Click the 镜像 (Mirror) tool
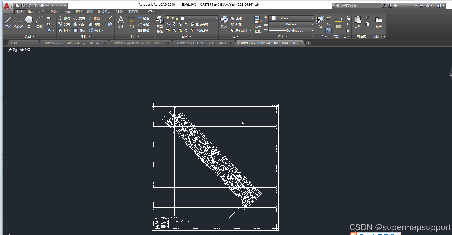Screen dimensions: 452x235 (x=79, y=24)
